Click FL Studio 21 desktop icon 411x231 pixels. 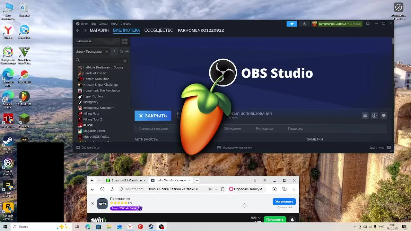24,98
